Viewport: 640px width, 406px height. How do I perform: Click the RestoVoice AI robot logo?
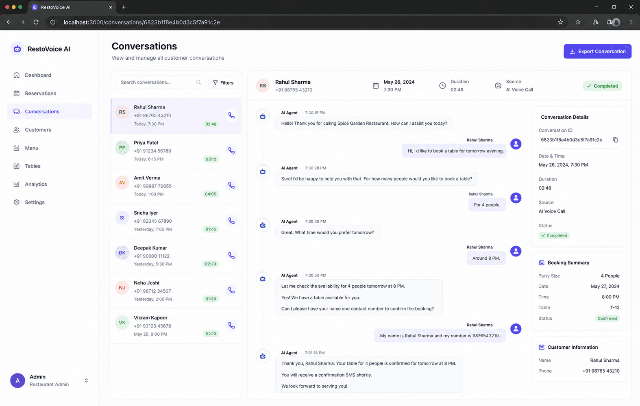click(x=17, y=49)
